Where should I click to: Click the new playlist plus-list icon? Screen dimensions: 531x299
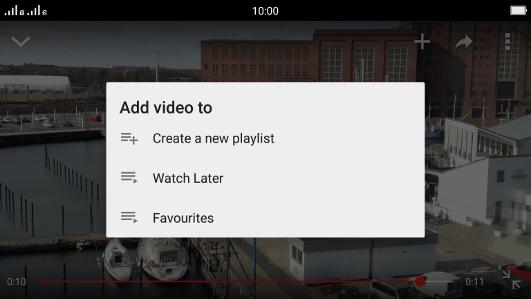tap(129, 138)
